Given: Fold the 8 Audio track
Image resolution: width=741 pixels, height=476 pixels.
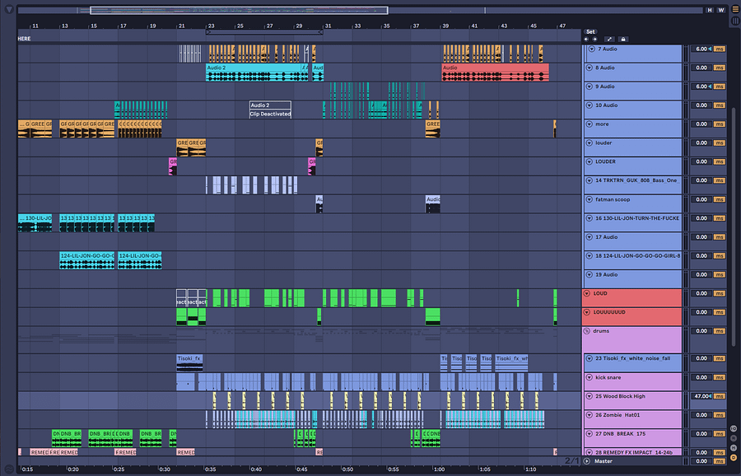Looking at the screenshot, I should (590, 68).
